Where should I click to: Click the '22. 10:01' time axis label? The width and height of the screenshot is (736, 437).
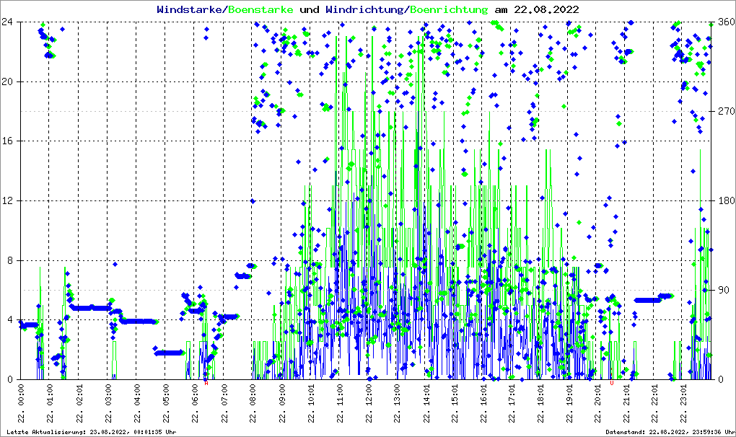click(310, 403)
